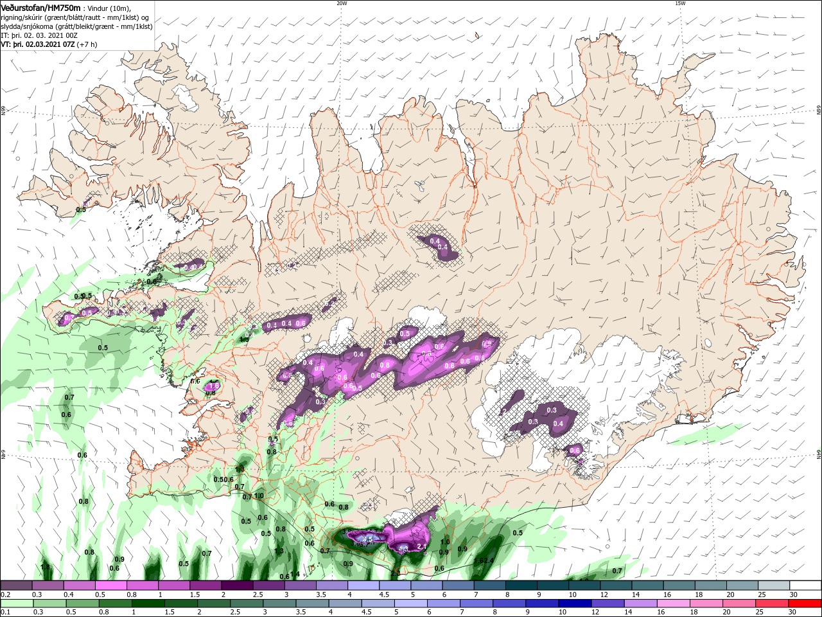Image resolution: width=822 pixels, height=617 pixels.
Task: Click the 'rigning/skúrir' legend description line
Action: [x=75, y=17]
